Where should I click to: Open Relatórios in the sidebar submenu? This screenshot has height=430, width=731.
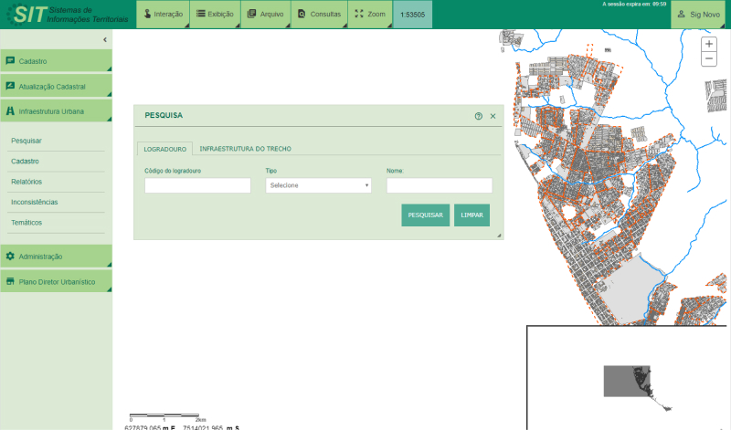click(x=26, y=182)
